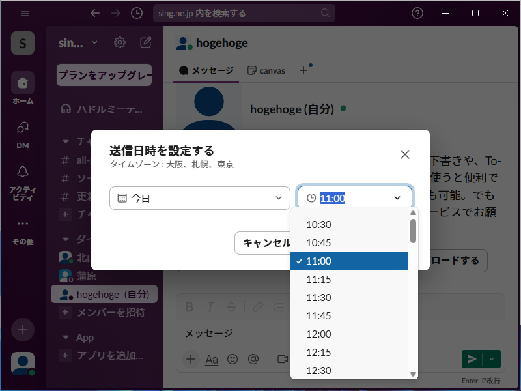The image size is (521, 391).
Task: Toggle the Aa formatting icon
Action: coord(212,360)
